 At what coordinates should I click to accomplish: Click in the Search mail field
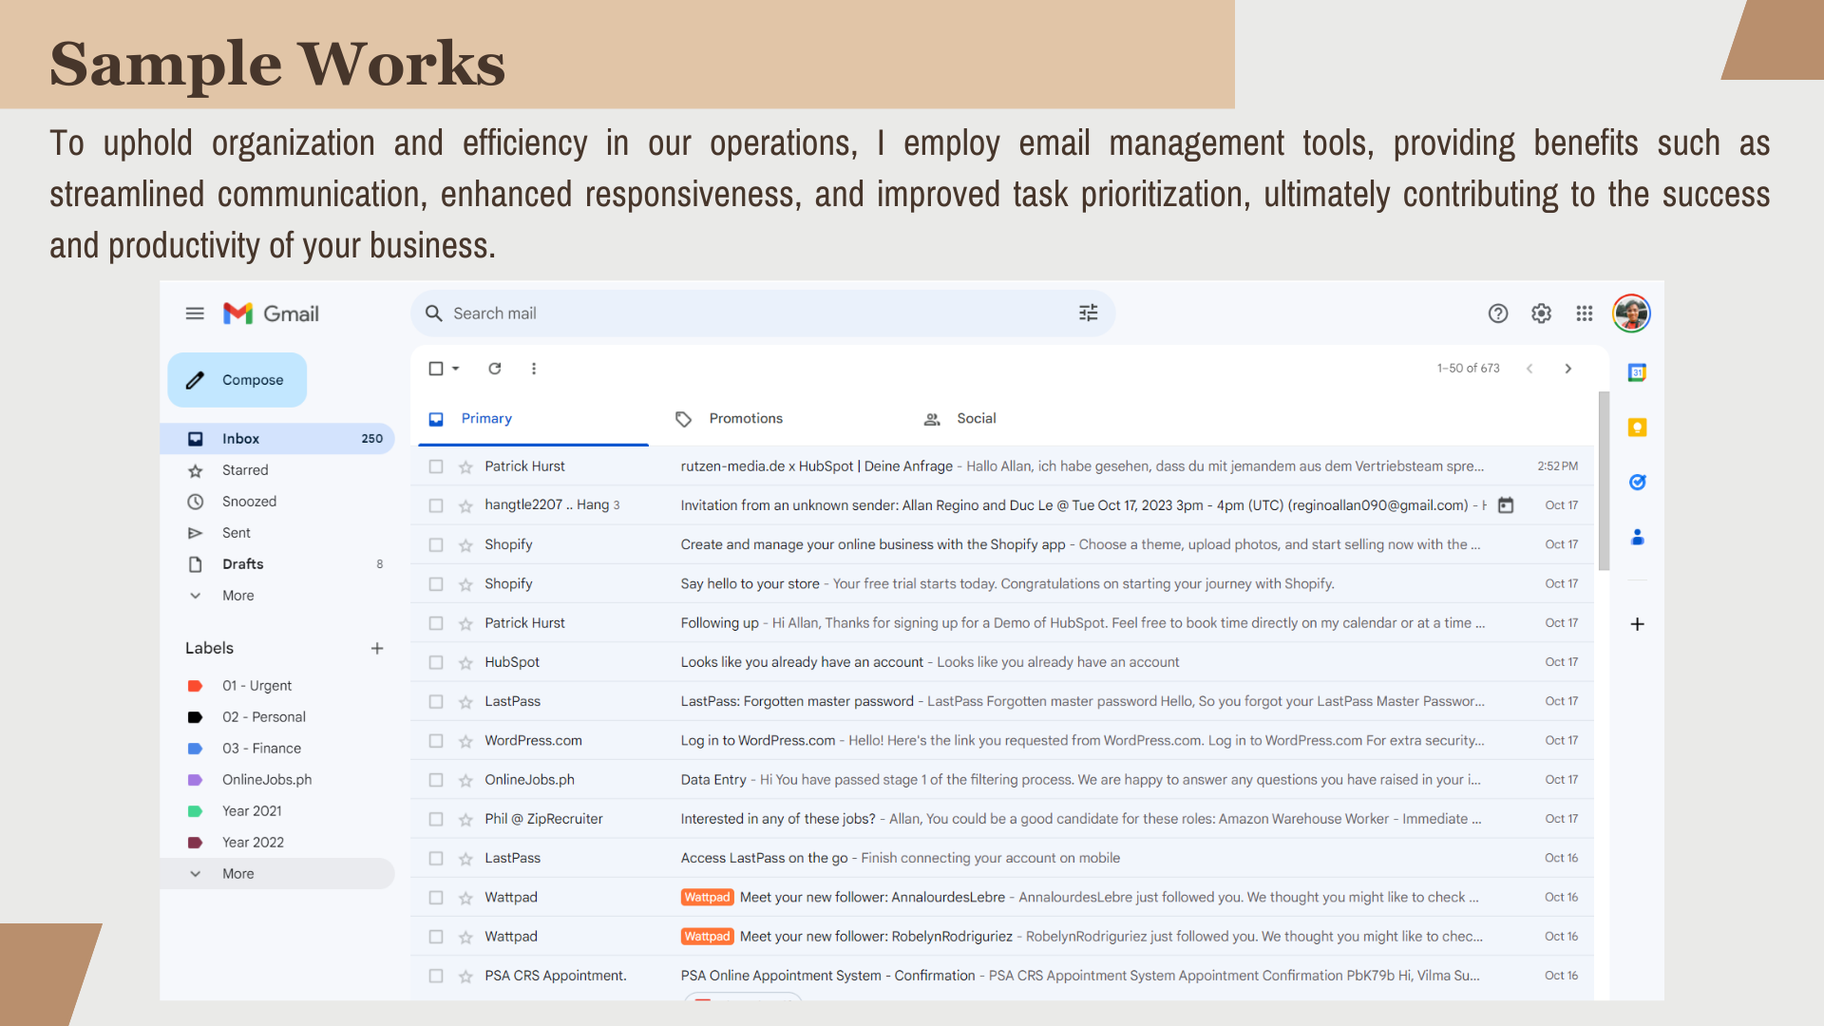pos(741,313)
